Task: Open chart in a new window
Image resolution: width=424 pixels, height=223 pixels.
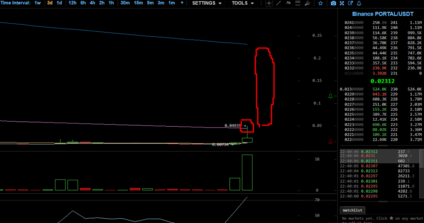Action: (x=351, y=3)
